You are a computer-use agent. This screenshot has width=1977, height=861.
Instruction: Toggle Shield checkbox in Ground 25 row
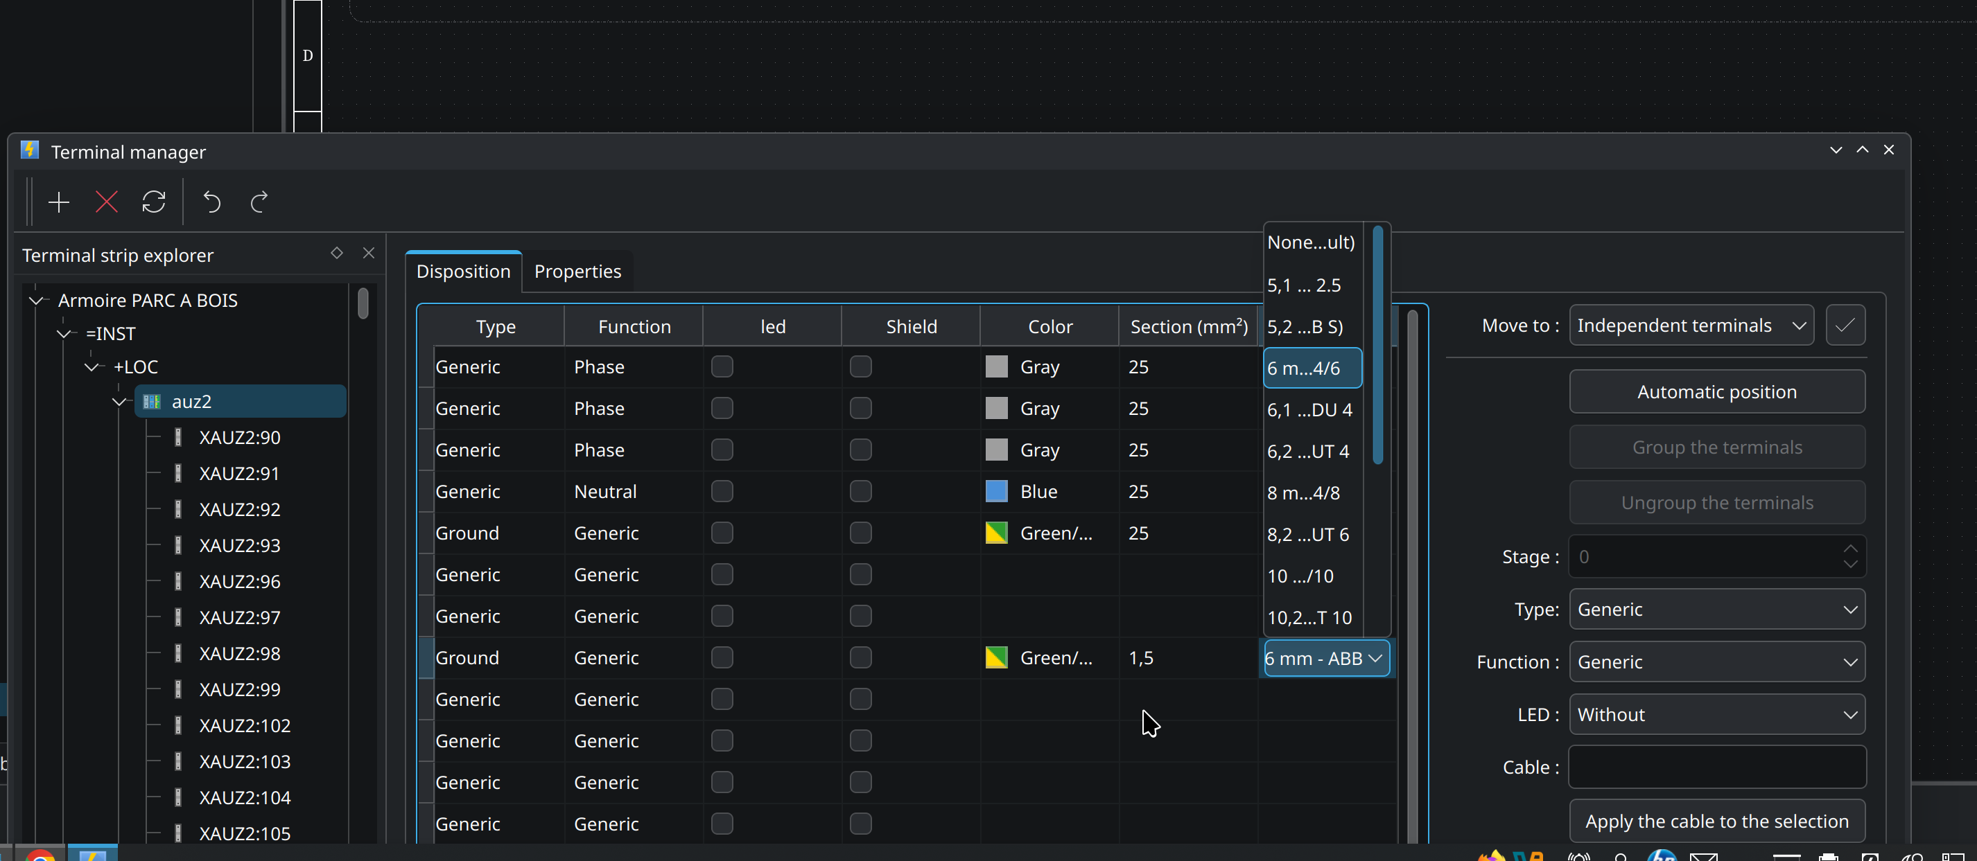(x=860, y=533)
